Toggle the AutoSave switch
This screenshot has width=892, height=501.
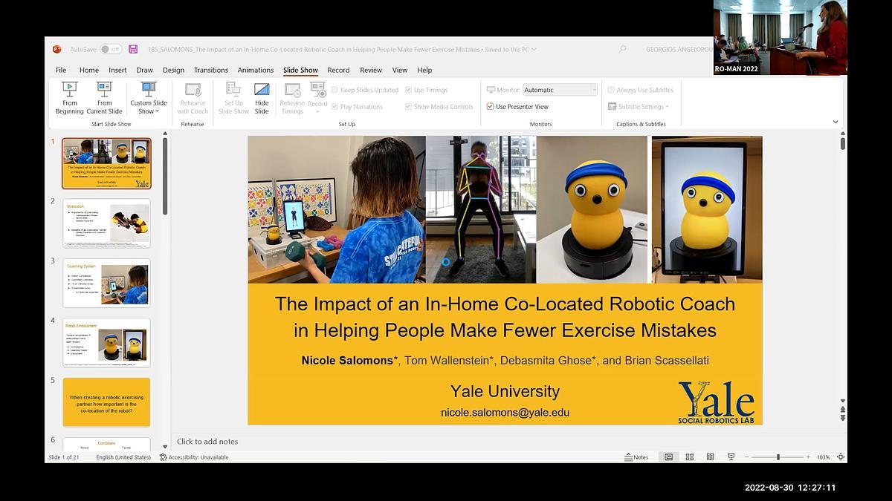[111, 49]
